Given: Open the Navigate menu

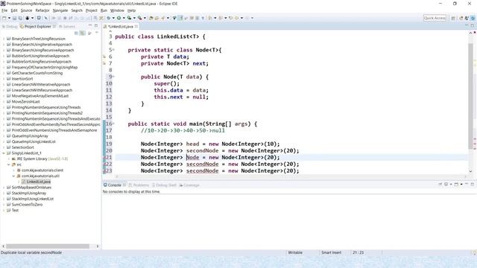Looking at the screenshot, I should click(x=60, y=10).
